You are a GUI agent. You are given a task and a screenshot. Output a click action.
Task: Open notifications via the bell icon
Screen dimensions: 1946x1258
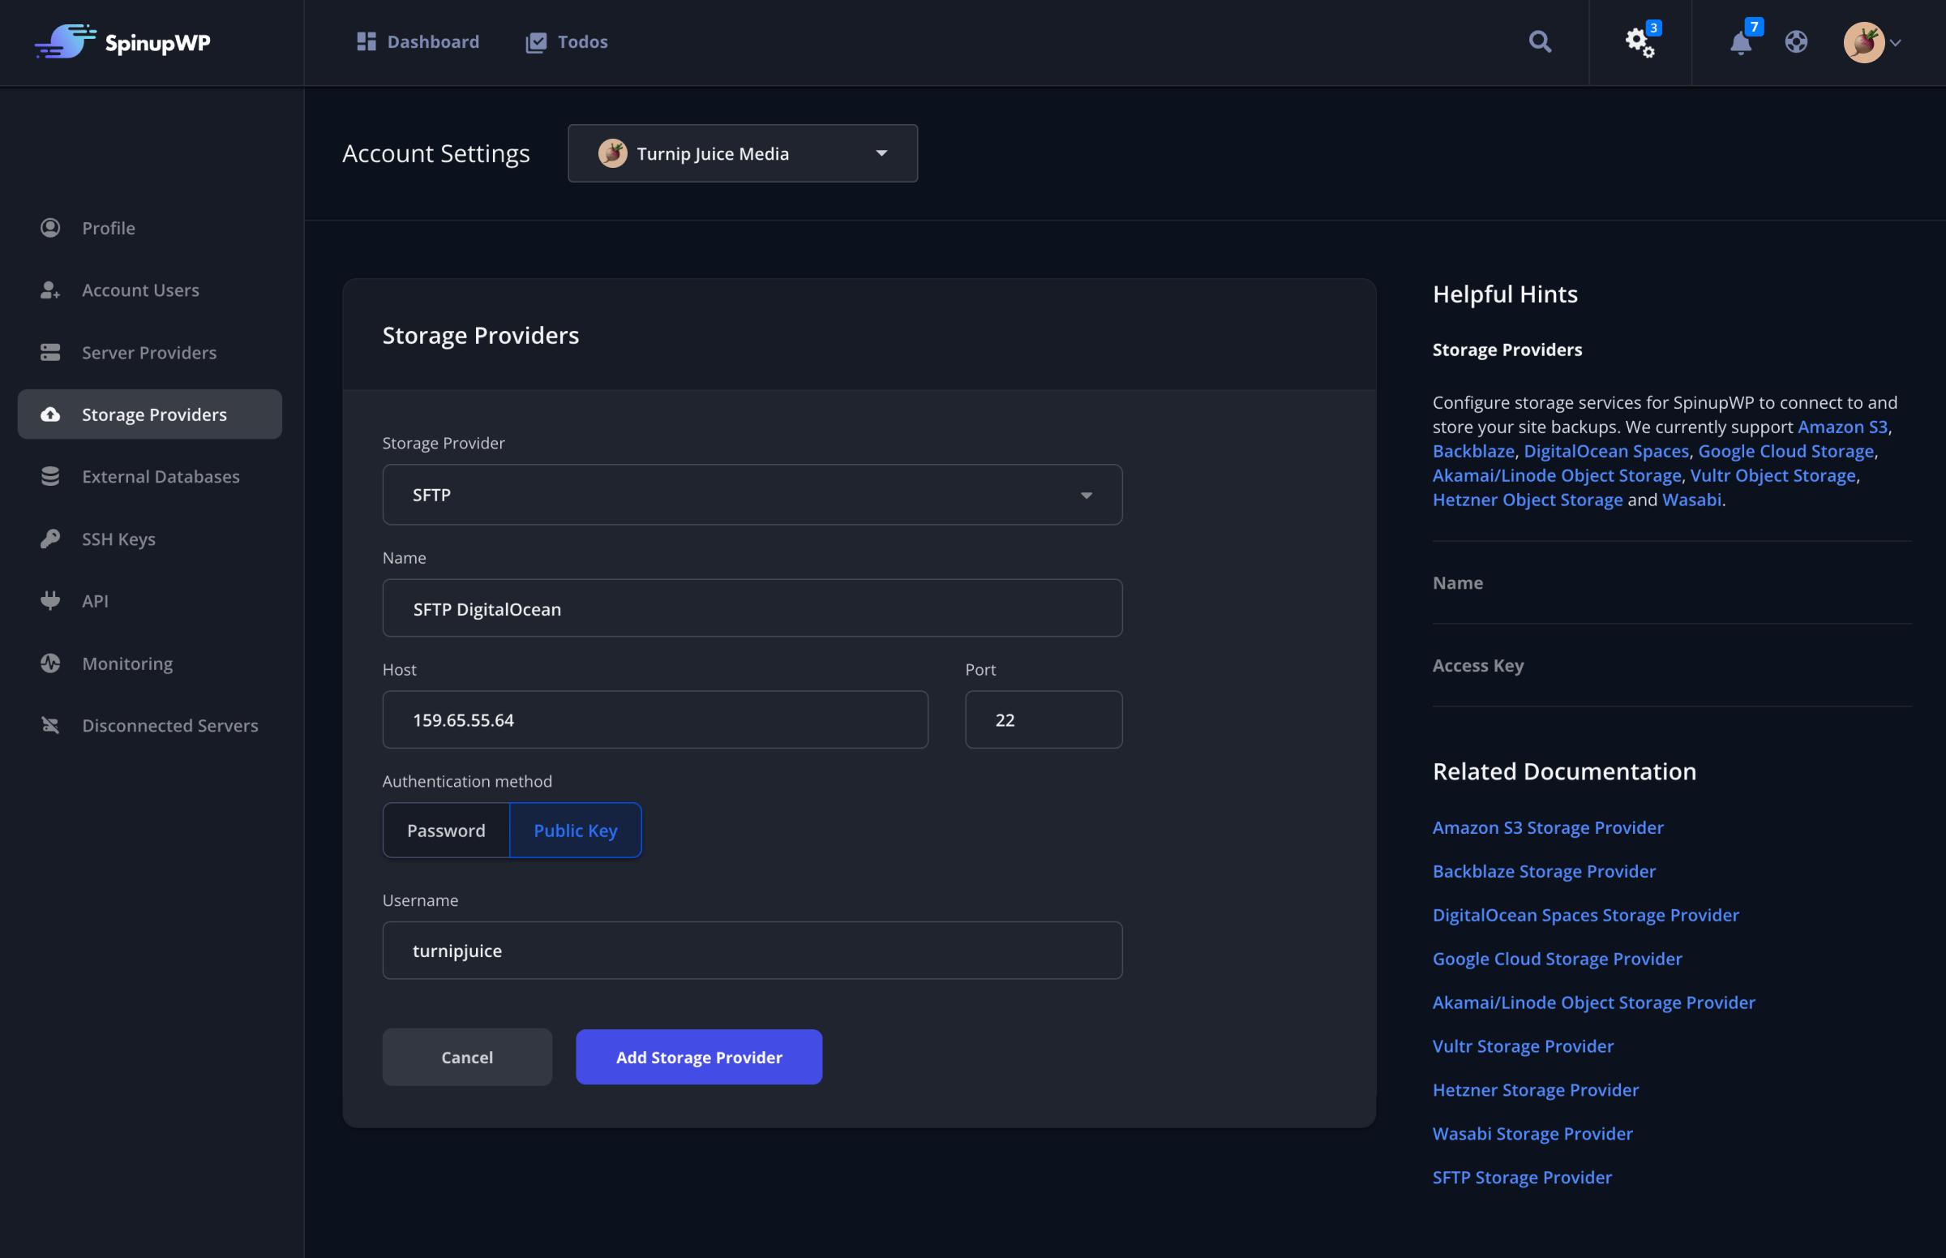coord(1738,42)
